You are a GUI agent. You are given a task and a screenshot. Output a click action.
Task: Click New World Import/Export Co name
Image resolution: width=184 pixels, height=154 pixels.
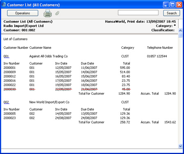coord(49,102)
